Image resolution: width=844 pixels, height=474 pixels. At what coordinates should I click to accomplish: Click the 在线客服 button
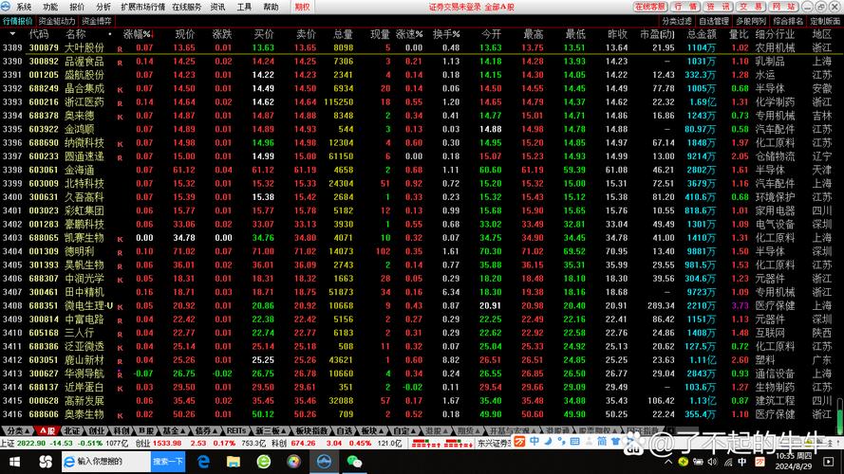[649, 7]
